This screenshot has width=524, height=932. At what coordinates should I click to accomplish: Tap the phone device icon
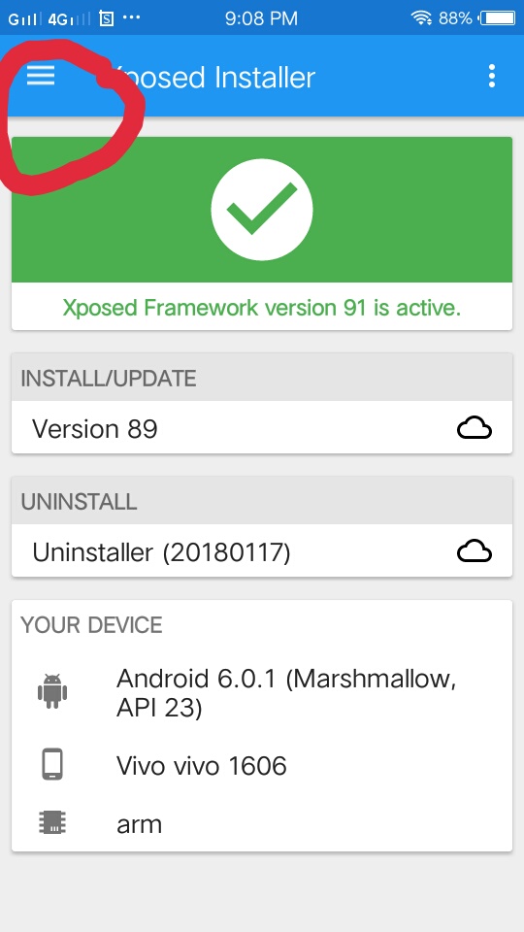pyautogui.click(x=52, y=764)
